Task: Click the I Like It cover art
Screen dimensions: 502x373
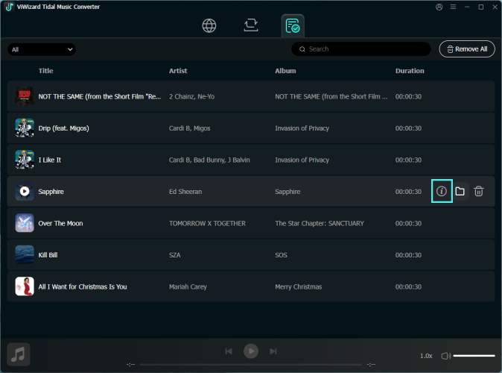Action: 25,160
